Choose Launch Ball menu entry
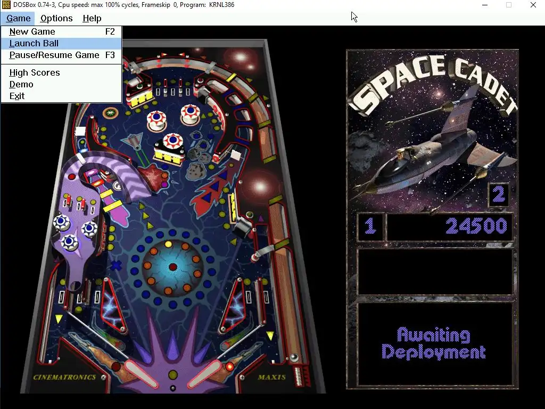Viewport: 545px width, 409px height. 62,44
